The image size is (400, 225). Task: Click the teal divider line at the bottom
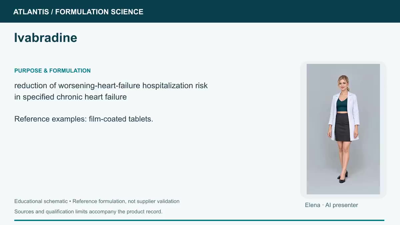point(199,220)
